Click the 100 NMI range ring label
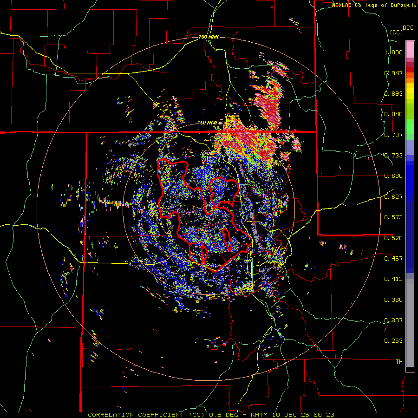Image resolution: width=418 pixels, height=418 pixels. (209, 37)
